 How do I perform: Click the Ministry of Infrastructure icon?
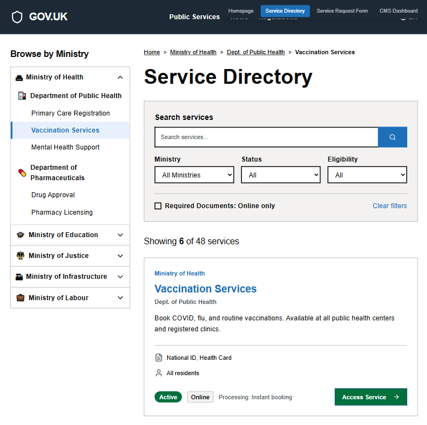click(19, 277)
